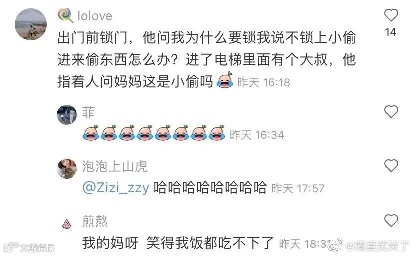This screenshot has width=414, height=256.
Task: Like 煎熬's comment heart
Action: pyautogui.click(x=391, y=220)
